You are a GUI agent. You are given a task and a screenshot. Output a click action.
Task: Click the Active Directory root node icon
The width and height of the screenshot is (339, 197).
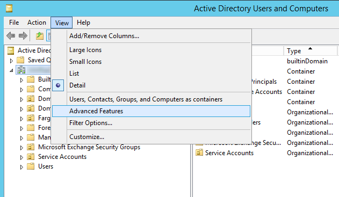click(11, 50)
